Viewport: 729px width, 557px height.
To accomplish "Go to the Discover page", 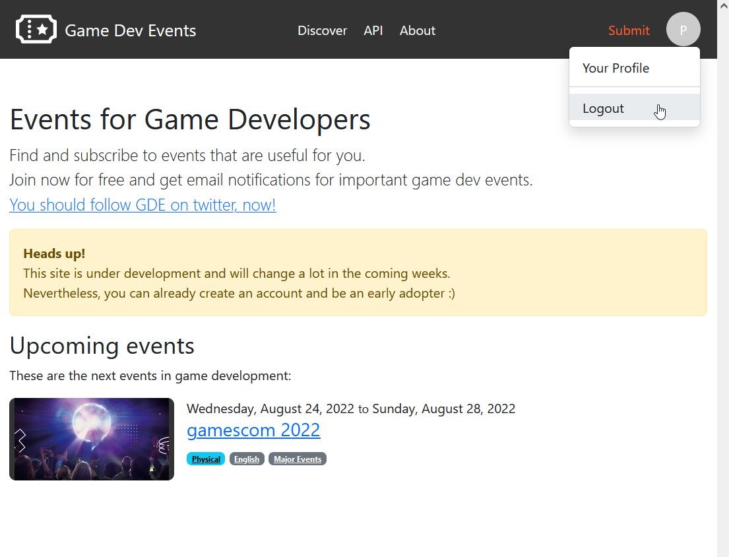I will pyautogui.click(x=322, y=30).
